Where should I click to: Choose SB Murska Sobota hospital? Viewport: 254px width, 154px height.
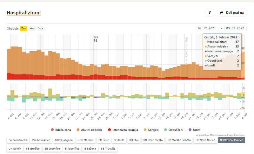pyautogui.click(x=179, y=140)
